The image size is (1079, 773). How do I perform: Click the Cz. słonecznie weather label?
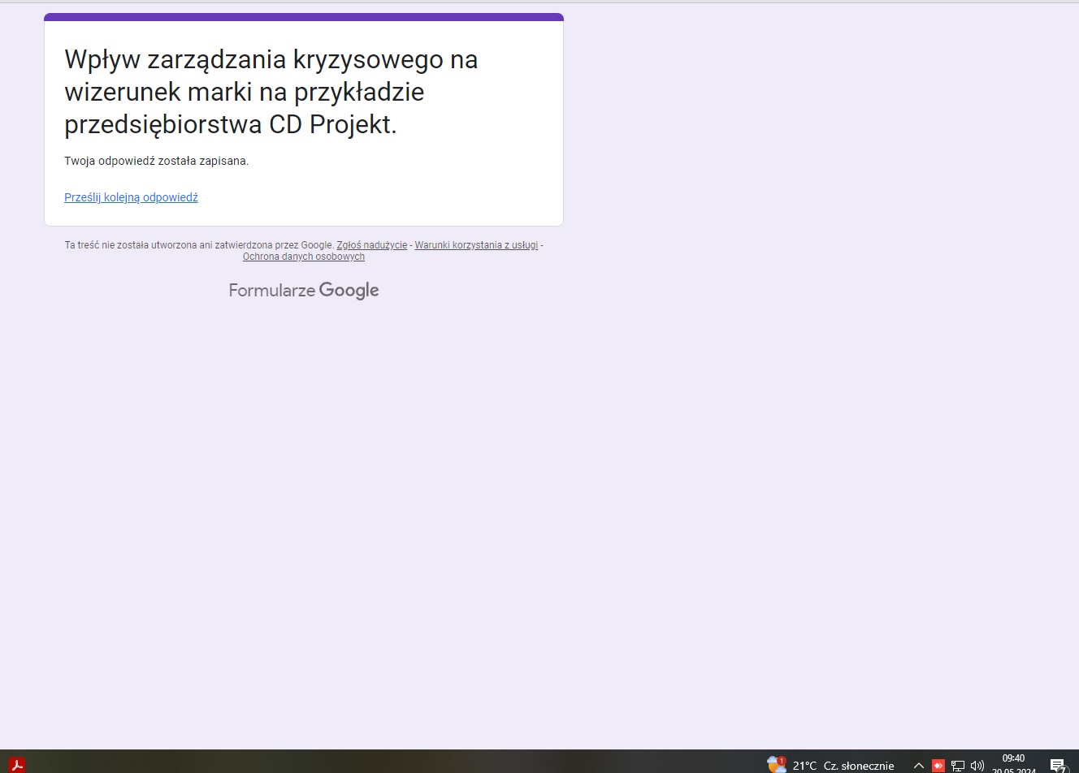858,765
